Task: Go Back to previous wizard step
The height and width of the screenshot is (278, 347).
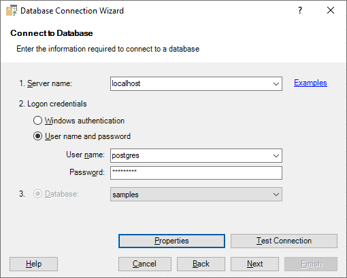Action: (x=201, y=264)
